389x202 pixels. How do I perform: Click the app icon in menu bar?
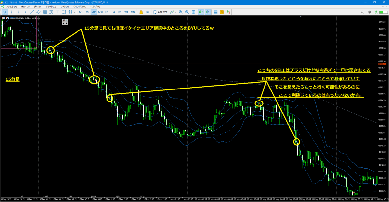[x=3, y=6]
